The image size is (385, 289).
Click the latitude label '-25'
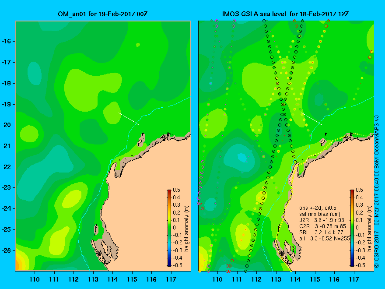(5, 229)
